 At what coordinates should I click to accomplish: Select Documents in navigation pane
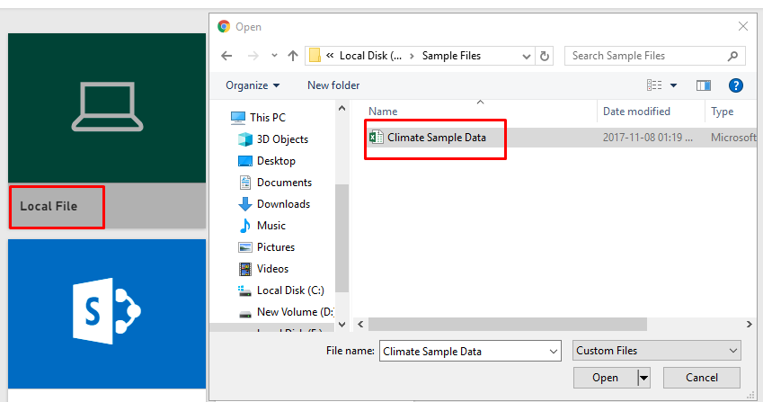click(284, 183)
